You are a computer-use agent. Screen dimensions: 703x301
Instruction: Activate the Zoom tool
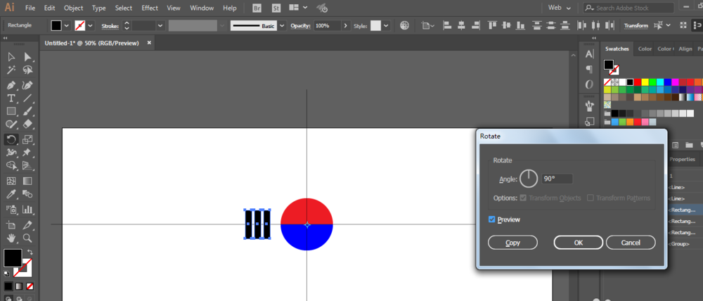27,238
